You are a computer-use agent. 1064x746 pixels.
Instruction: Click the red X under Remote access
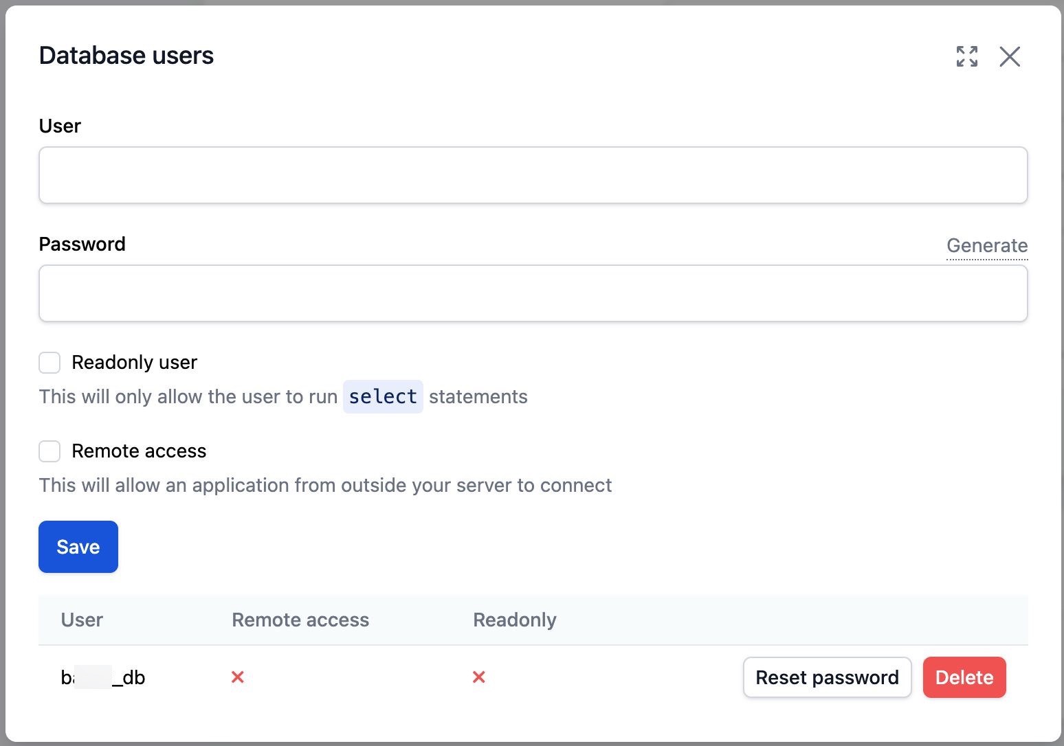tap(238, 677)
